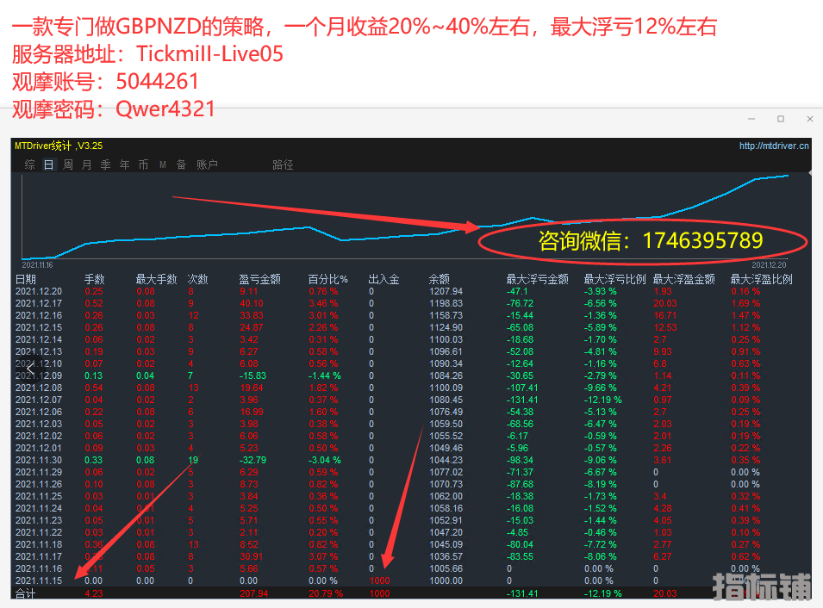This screenshot has width=823, height=608.
Task: Switch to the 周 (weekly) statistics tab
Action: pos(68,164)
